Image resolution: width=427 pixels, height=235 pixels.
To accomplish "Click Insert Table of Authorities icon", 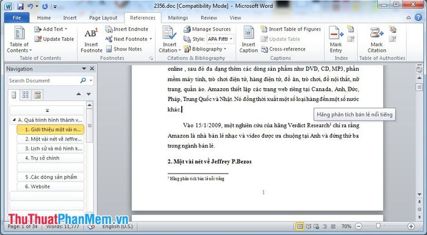I will pyautogui.click(x=392, y=29).
